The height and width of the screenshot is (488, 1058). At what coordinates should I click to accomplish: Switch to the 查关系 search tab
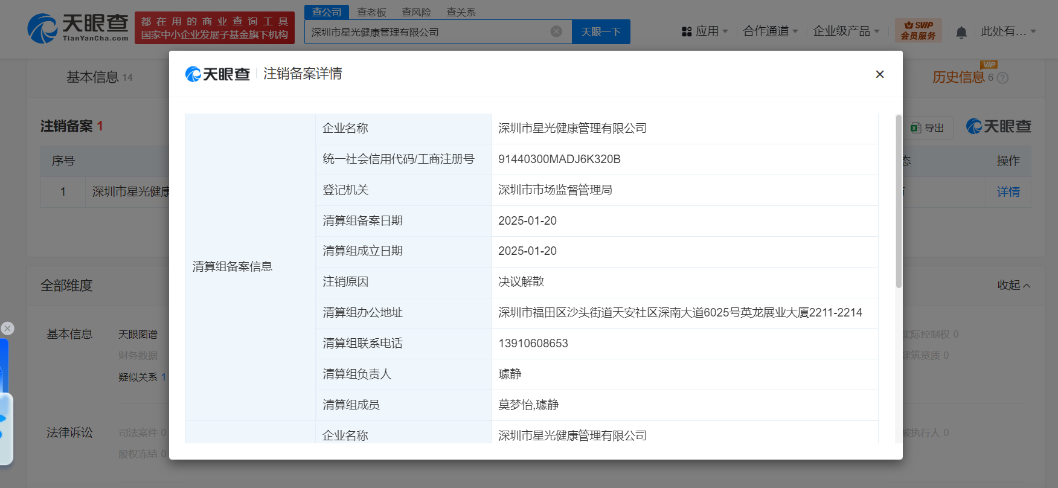pos(461,12)
